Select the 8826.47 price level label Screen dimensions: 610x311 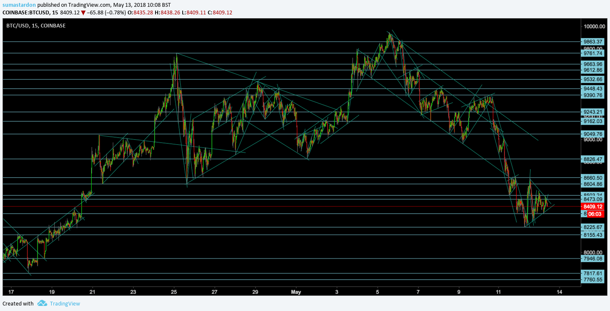pos(593,160)
